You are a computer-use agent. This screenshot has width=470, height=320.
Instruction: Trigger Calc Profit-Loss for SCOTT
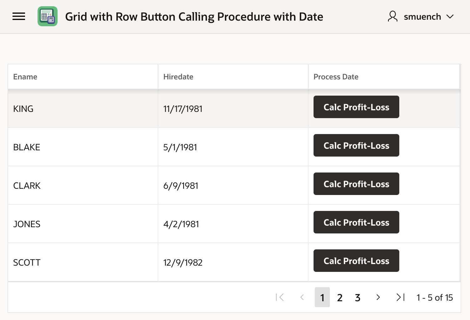[356, 261]
